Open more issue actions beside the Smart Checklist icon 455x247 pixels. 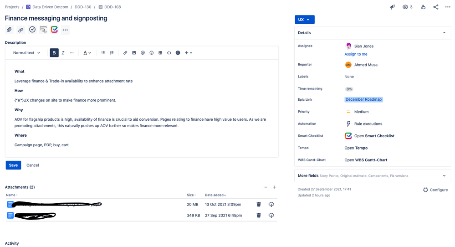click(x=65, y=30)
